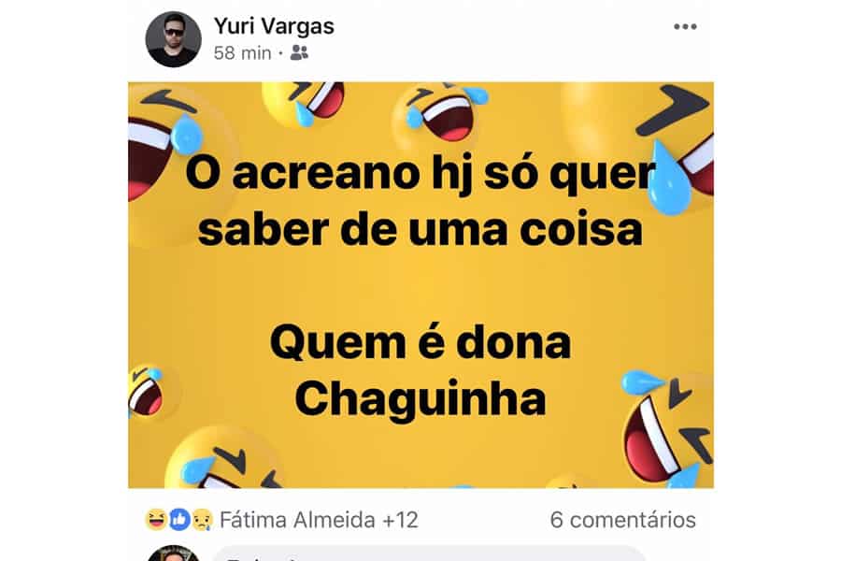Click the laughing emoji at top center of image
The width and height of the screenshot is (841, 561).
point(439,111)
